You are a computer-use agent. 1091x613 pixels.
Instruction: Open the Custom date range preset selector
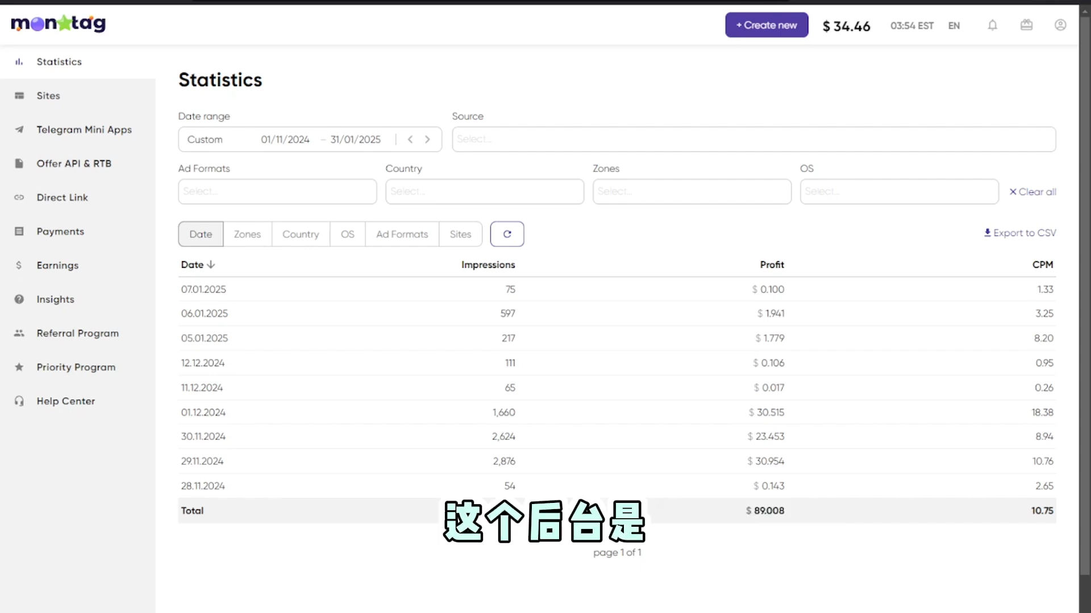coord(205,140)
